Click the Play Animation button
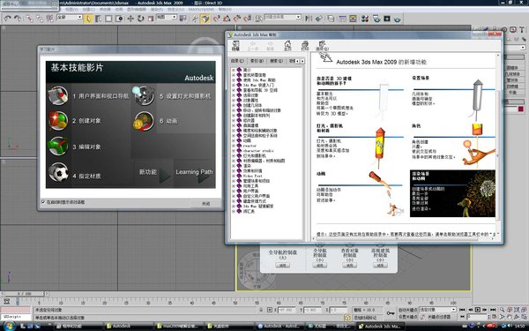 click(x=477, y=310)
